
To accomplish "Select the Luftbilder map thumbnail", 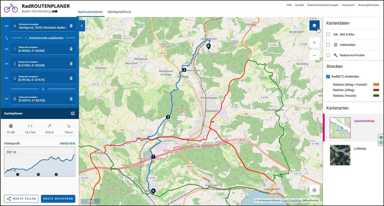I will click(340, 155).
